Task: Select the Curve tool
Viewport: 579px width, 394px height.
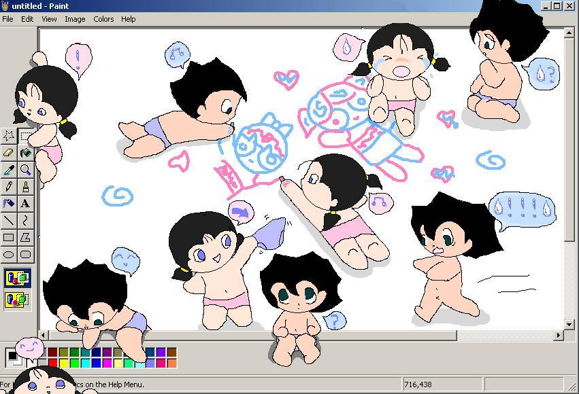Action: coord(25,220)
